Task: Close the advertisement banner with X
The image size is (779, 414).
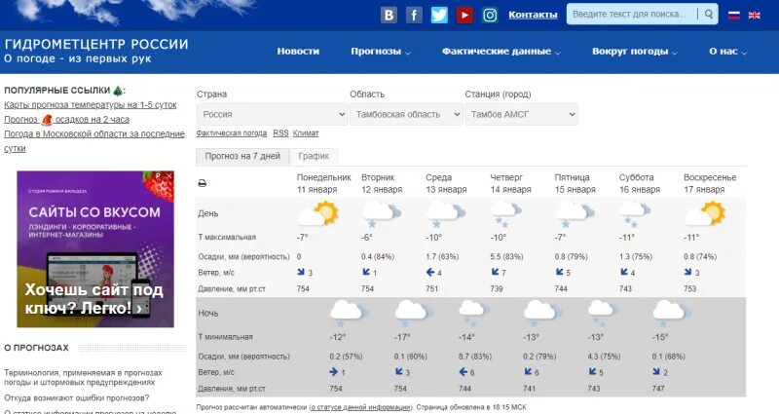Action: tap(168, 176)
